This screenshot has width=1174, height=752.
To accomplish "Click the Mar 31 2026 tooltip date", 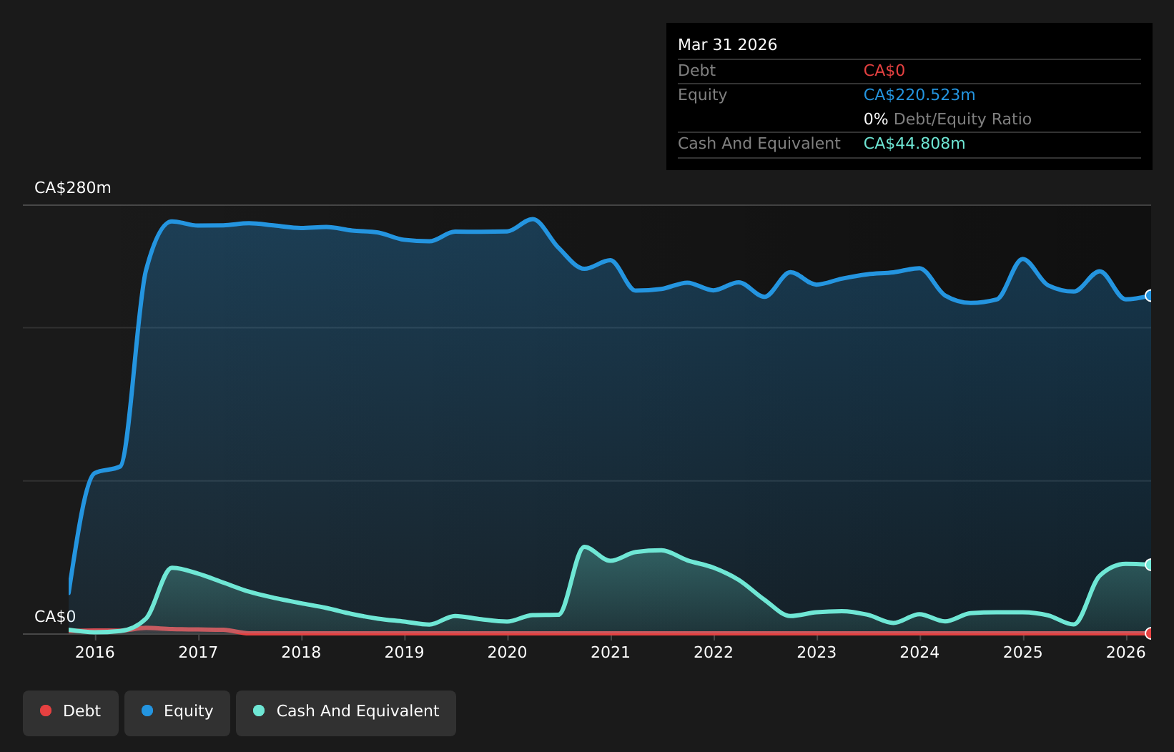I will coord(727,45).
